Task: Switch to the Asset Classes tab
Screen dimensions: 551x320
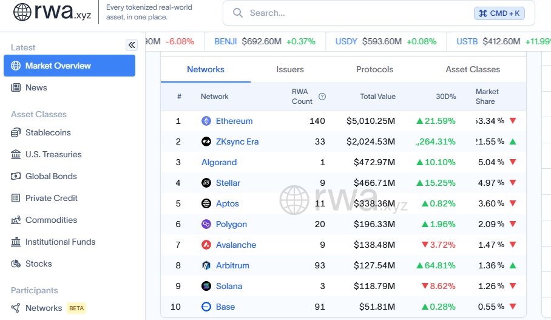Action: coord(473,69)
